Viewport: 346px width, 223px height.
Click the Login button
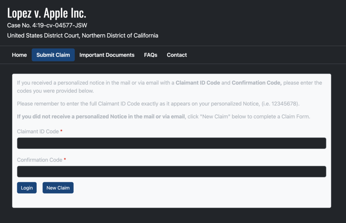[x=27, y=188]
